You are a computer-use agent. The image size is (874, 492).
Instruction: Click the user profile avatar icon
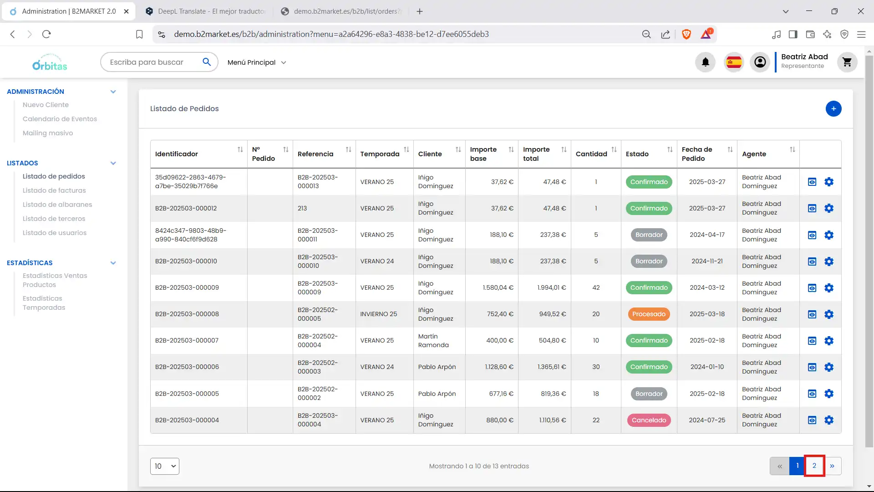(760, 62)
